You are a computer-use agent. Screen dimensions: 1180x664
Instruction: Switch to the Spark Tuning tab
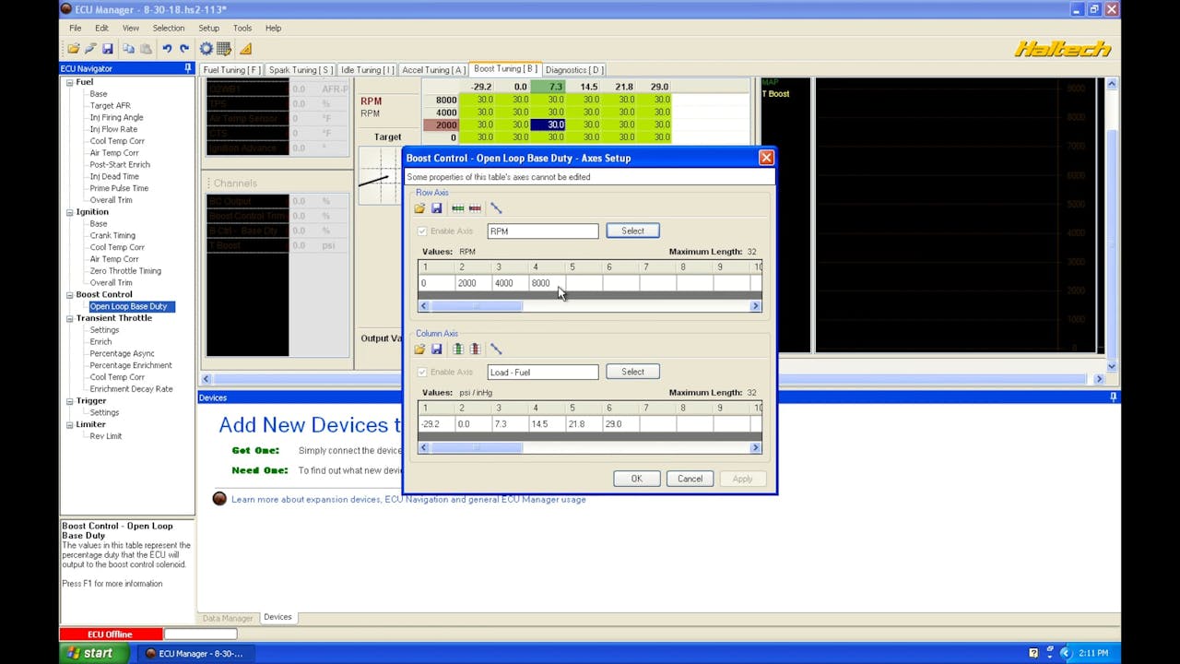300,70
